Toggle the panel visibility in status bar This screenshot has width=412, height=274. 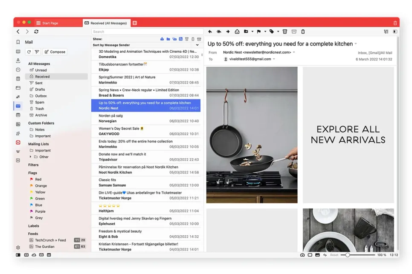click(x=18, y=255)
